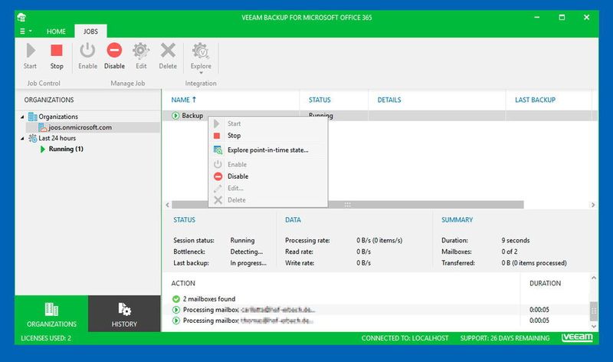Select Running (1) tree item
Viewport: 613px width, 362px height.
click(66, 149)
